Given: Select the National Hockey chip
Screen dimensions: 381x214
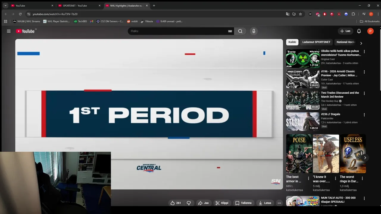Looking at the screenshot, I should point(346,42).
